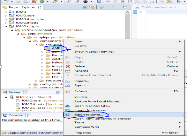Close the Servers view tab
The width and height of the screenshot is (187, 136).
(x=25, y=92)
